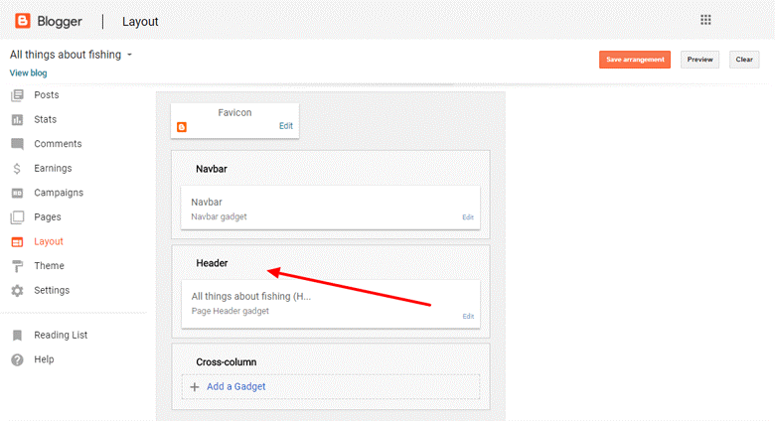Click the Blogger wordmark text

tap(60, 22)
